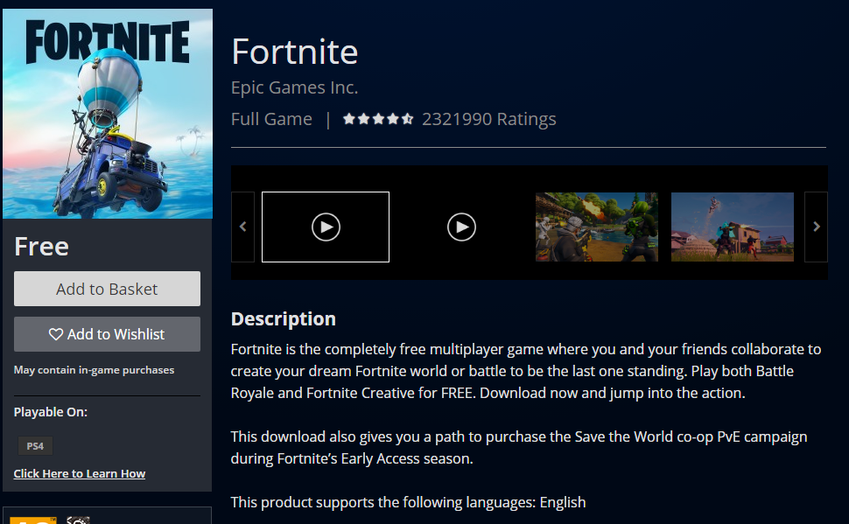
Task: Play the first highlighted video thumbnail
Action: click(326, 227)
